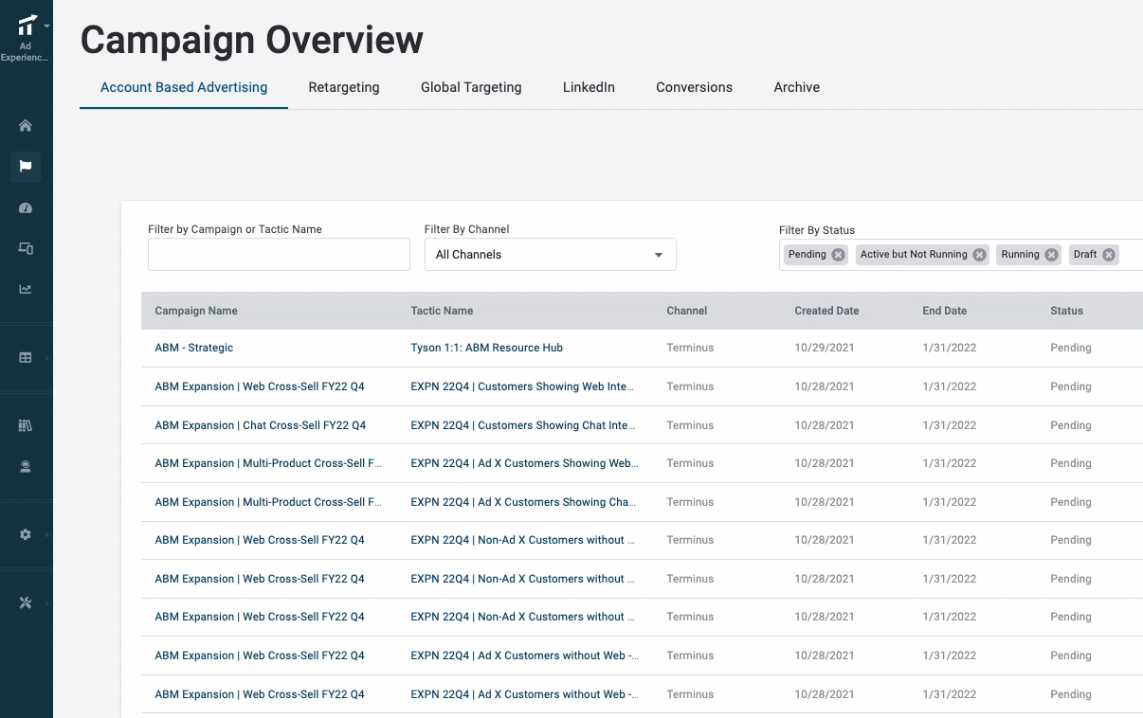Image resolution: width=1143 pixels, height=718 pixels.
Task: Open the settings gear icon in sidebar
Action: click(26, 534)
